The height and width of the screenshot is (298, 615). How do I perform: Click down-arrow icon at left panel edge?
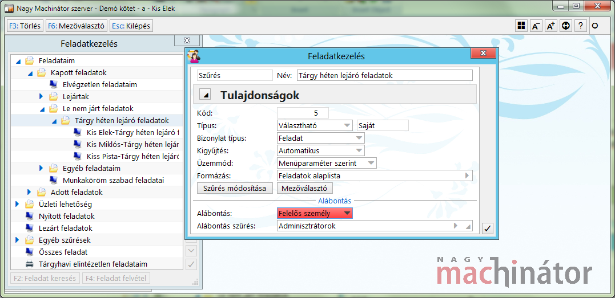(191, 251)
